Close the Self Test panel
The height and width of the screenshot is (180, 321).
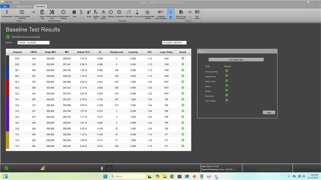268,112
